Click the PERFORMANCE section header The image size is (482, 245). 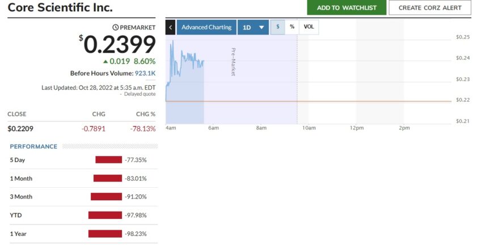point(33,147)
